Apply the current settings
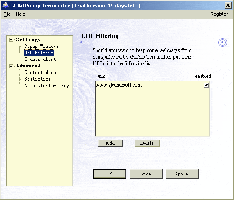The image size is (234, 200). (182, 174)
